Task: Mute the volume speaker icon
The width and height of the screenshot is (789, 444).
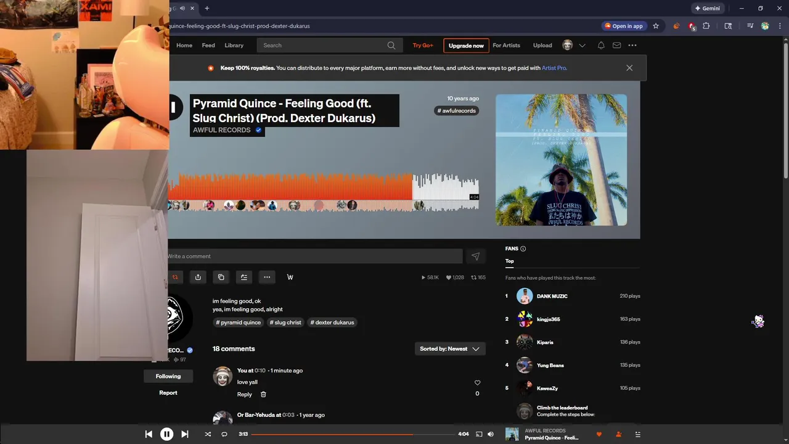Action: tap(491, 434)
